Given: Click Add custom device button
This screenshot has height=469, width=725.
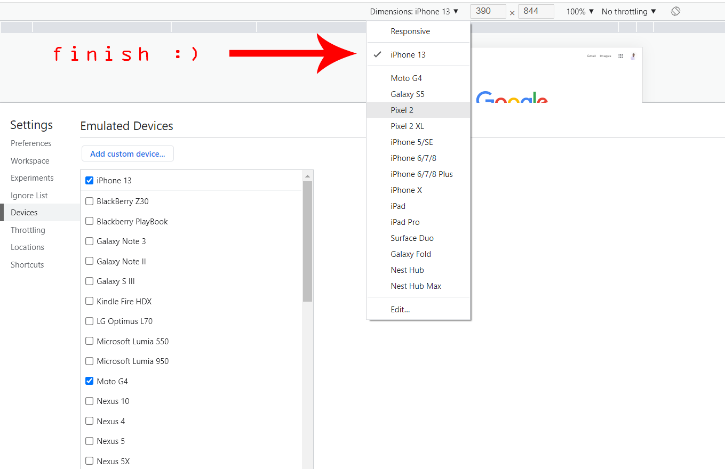Looking at the screenshot, I should (128, 154).
